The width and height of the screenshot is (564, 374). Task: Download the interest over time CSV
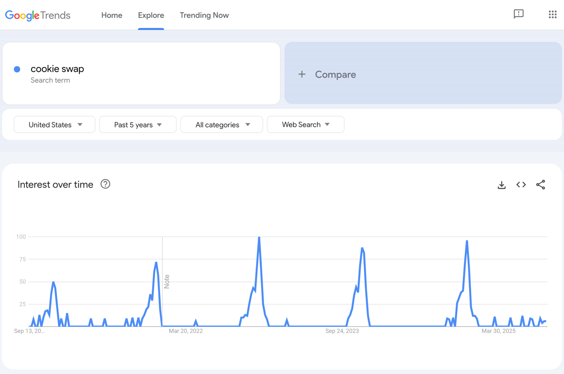point(502,185)
